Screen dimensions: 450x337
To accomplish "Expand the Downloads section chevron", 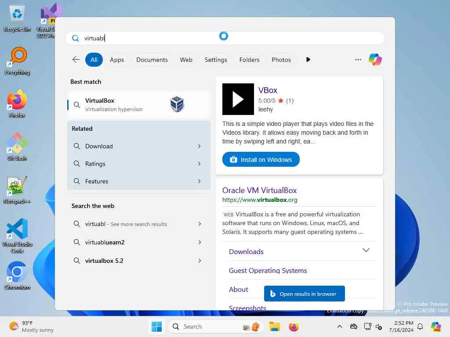I will pos(366,250).
